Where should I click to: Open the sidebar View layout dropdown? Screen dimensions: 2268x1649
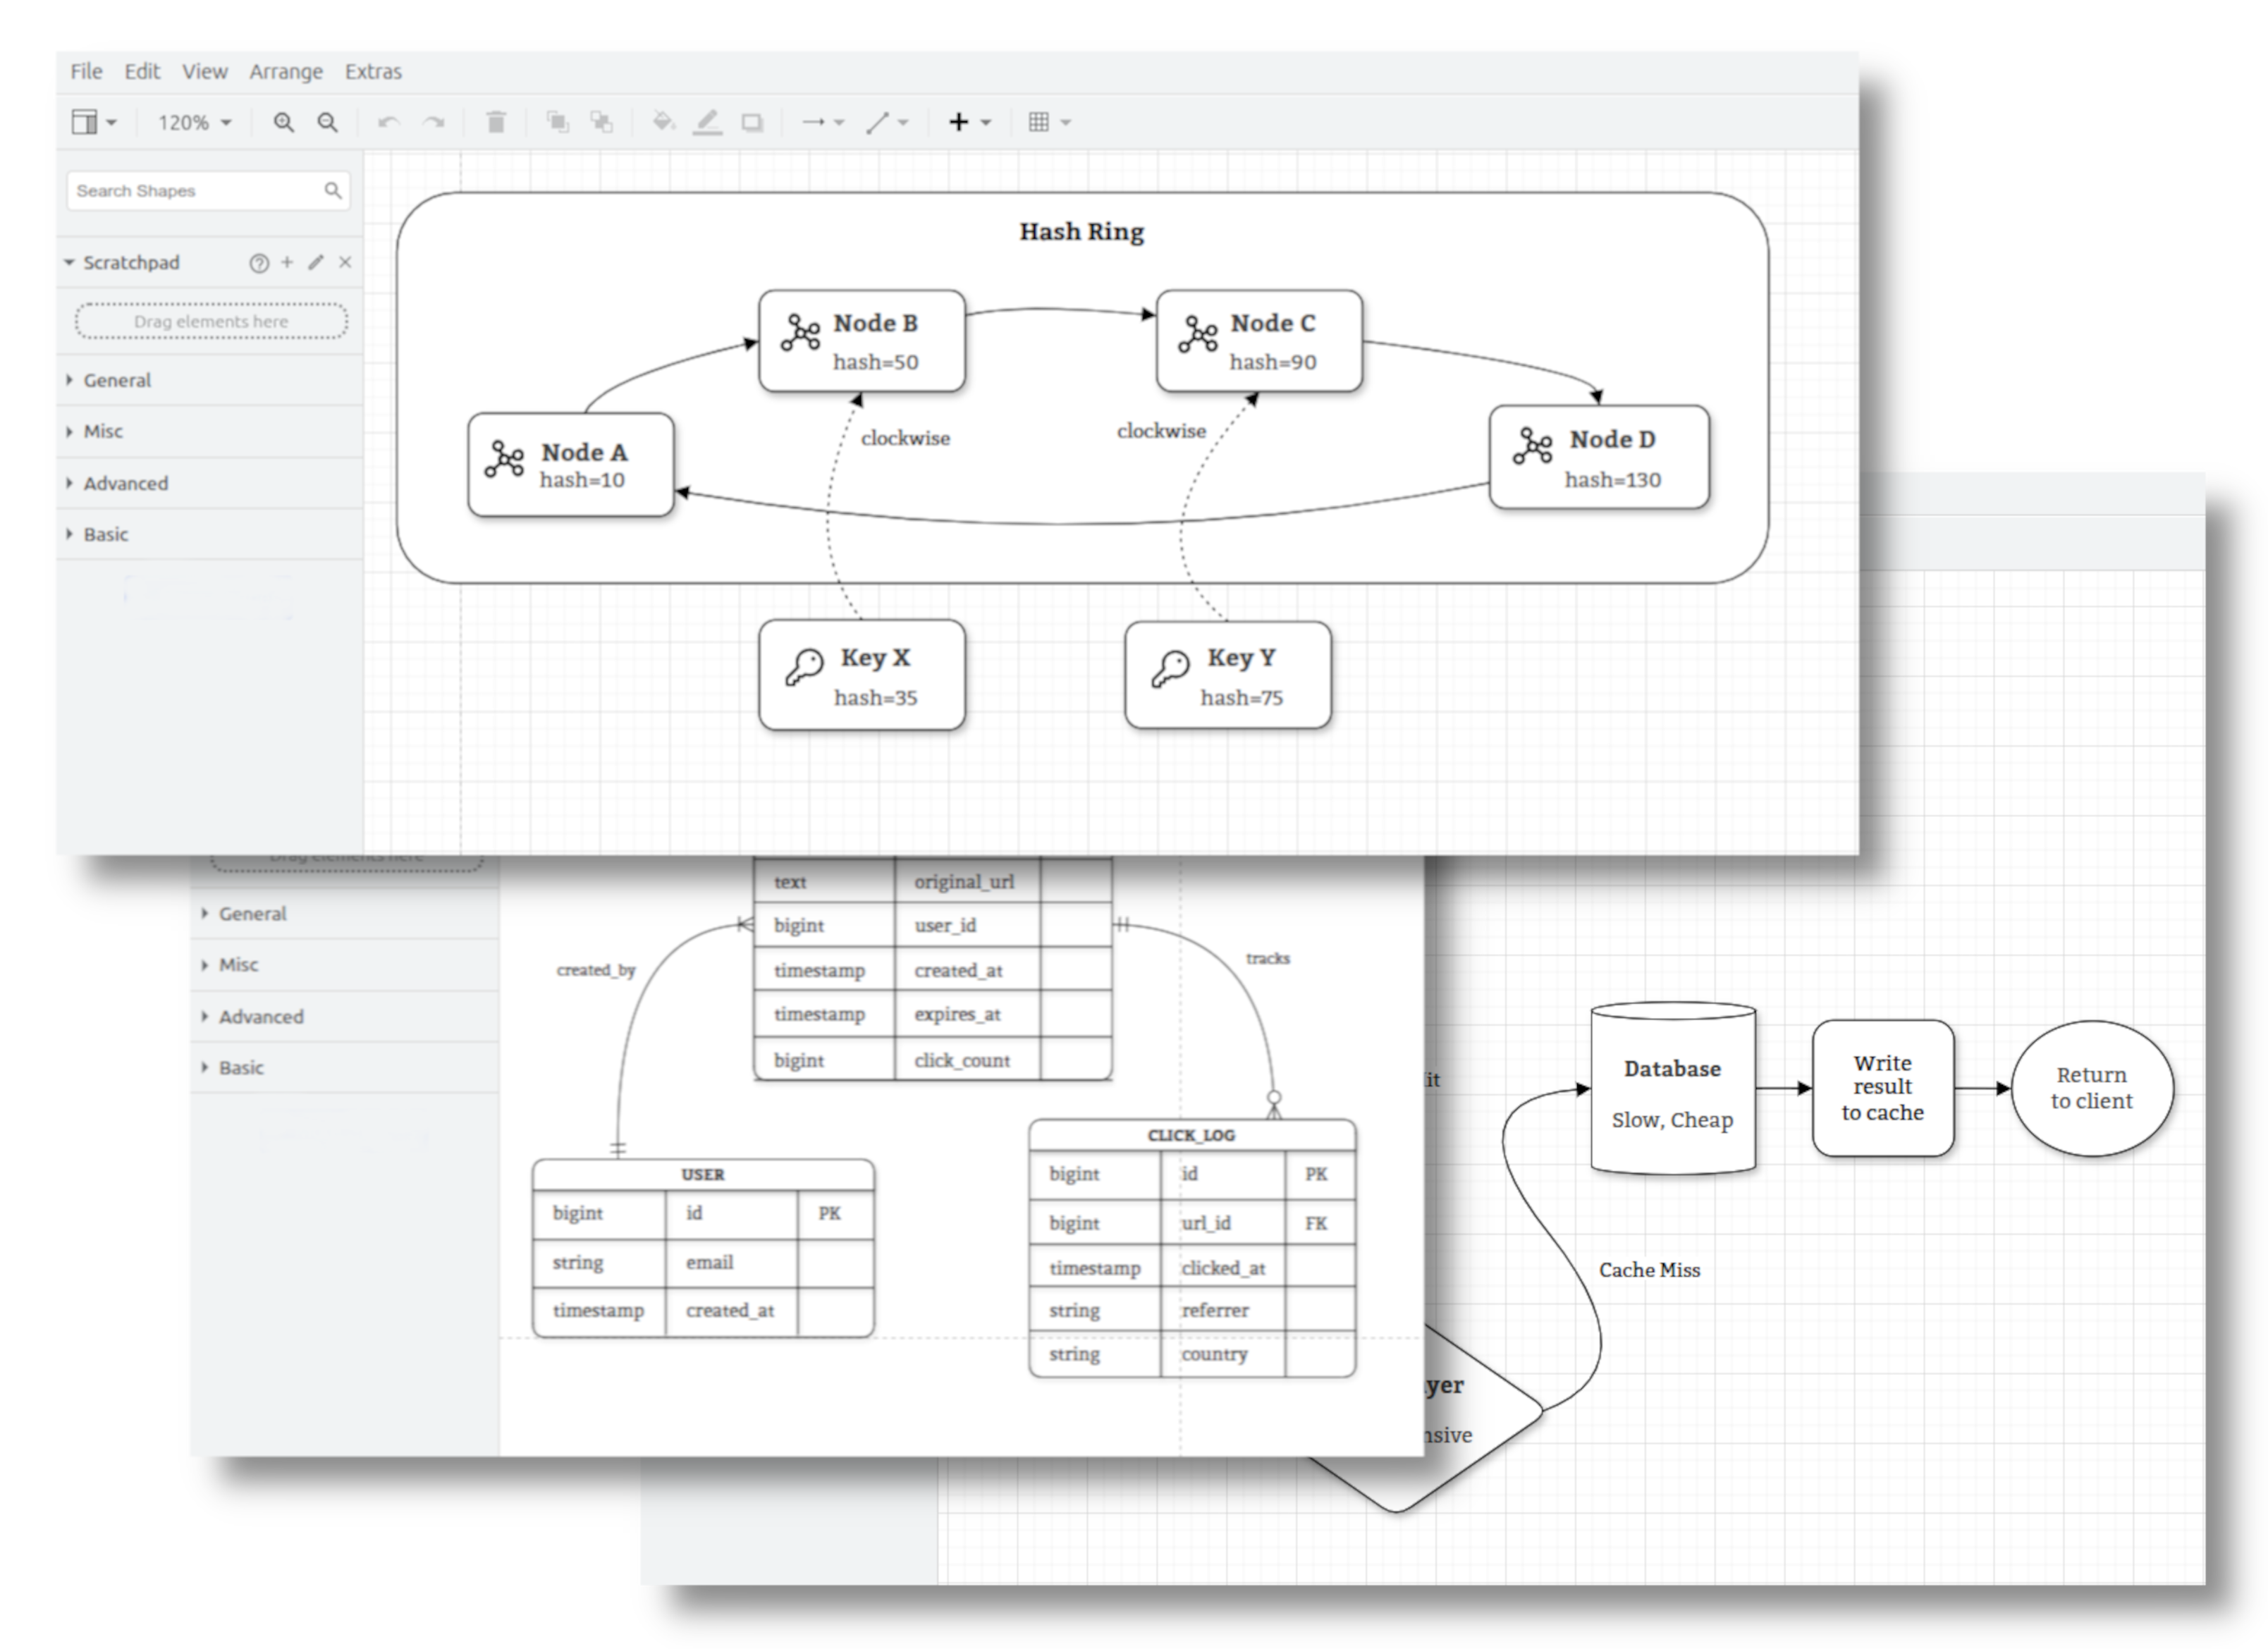(94, 122)
